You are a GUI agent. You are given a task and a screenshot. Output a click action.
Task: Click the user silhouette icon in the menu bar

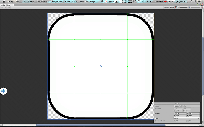(x=116, y=1)
